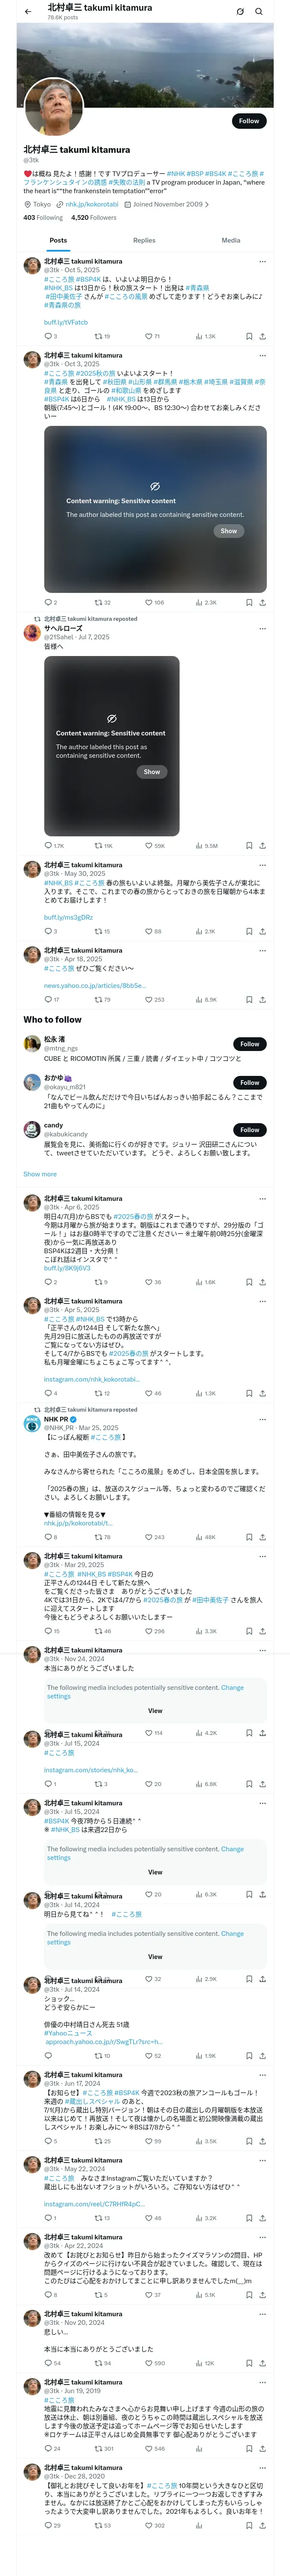
Task: Open the search icon in profile header
Action: (259, 12)
